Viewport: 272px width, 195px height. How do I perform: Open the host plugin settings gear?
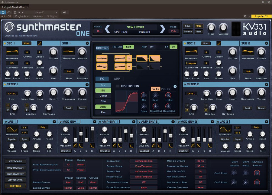click(x=245, y=16)
